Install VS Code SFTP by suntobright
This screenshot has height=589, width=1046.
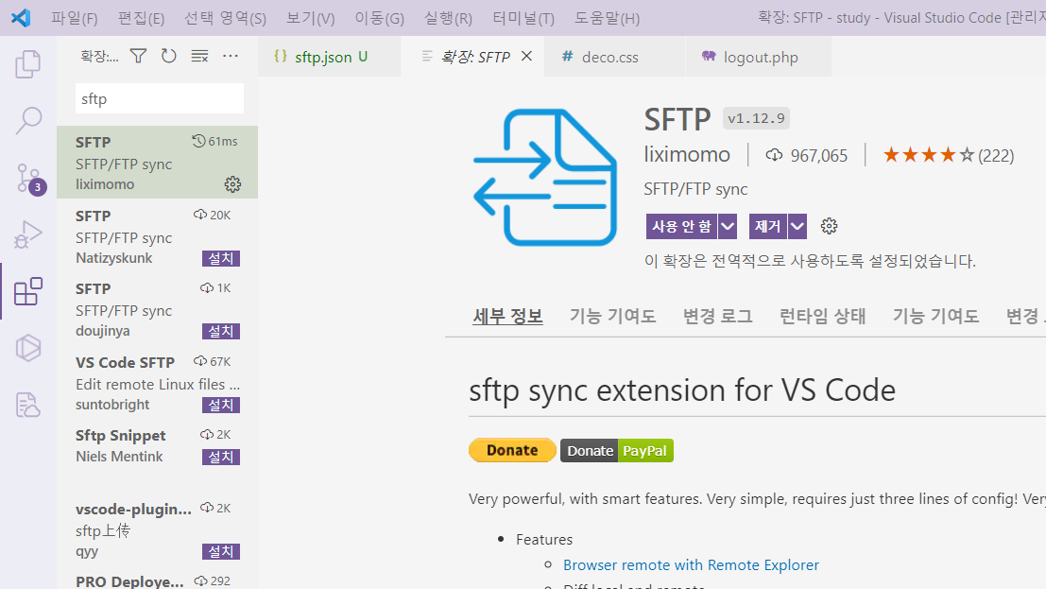pos(221,405)
